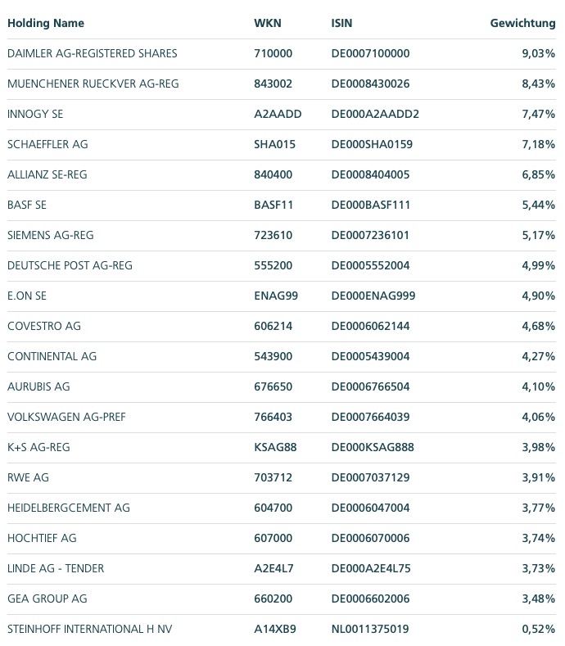Click the INNOGY SE holding
The width and height of the screenshot is (565, 646).
click(x=35, y=114)
